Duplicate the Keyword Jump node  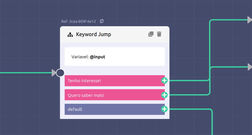coord(151,34)
